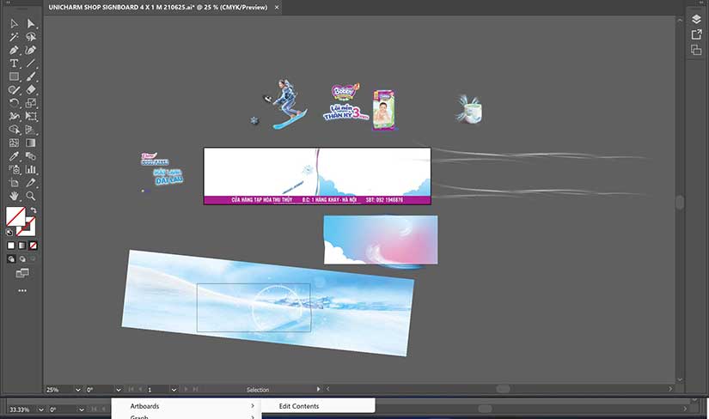Viewport: 709px width, 419px height.
Task: Go to the previous artboard
Action: (x=140, y=389)
